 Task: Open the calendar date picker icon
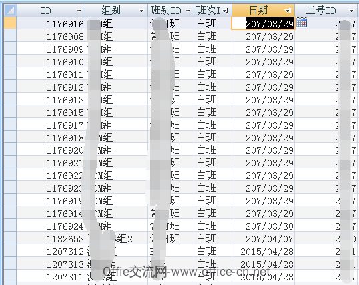pyautogui.click(x=302, y=23)
